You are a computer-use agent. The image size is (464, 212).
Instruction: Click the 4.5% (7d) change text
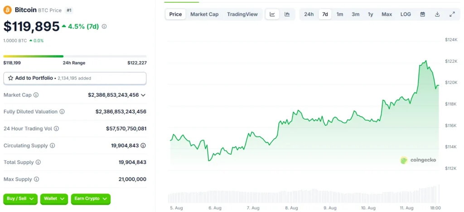point(83,26)
